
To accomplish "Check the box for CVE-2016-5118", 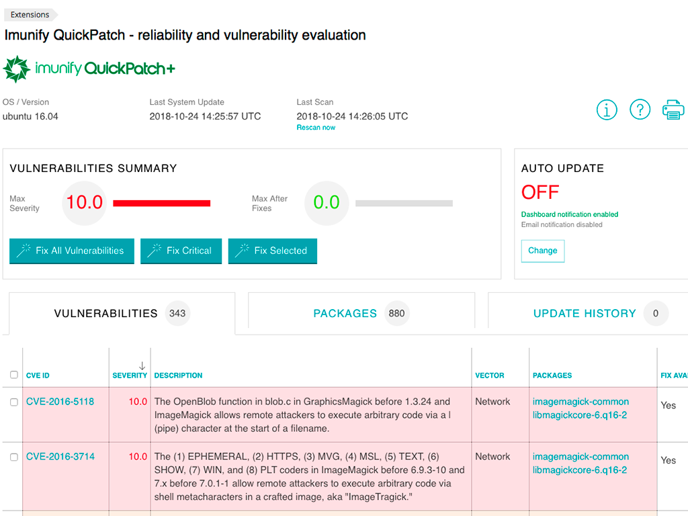I will tap(14, 402).
